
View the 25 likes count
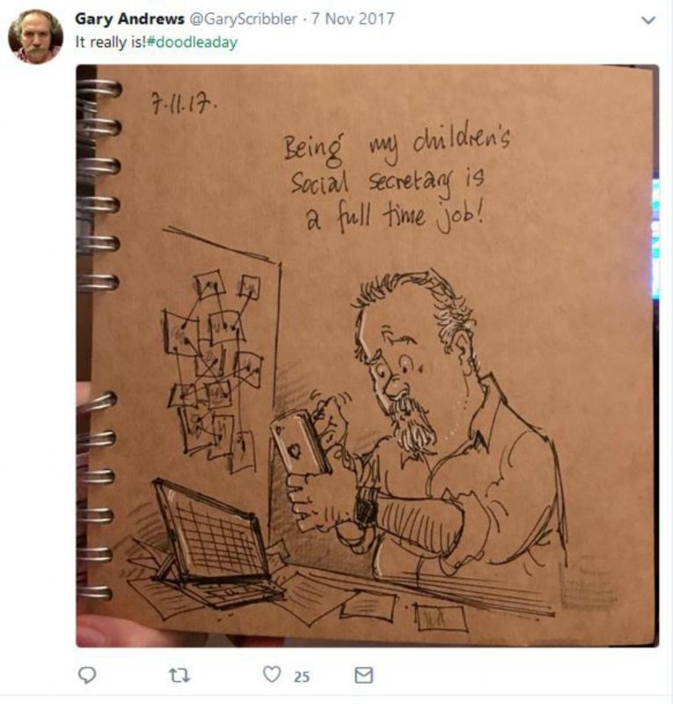point(301,677)
